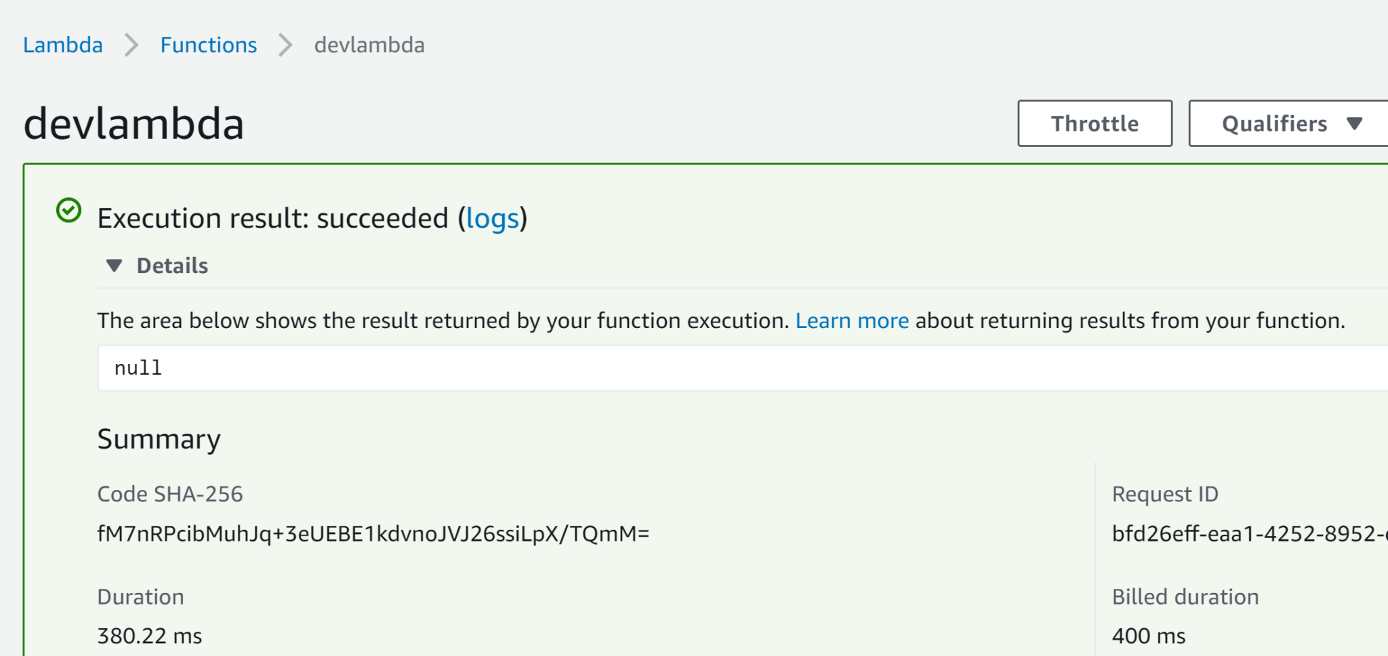This screenshot has width=1388, height=656.
Task: Click the devlambda breadcrumb item
Action: click(369, 45)
